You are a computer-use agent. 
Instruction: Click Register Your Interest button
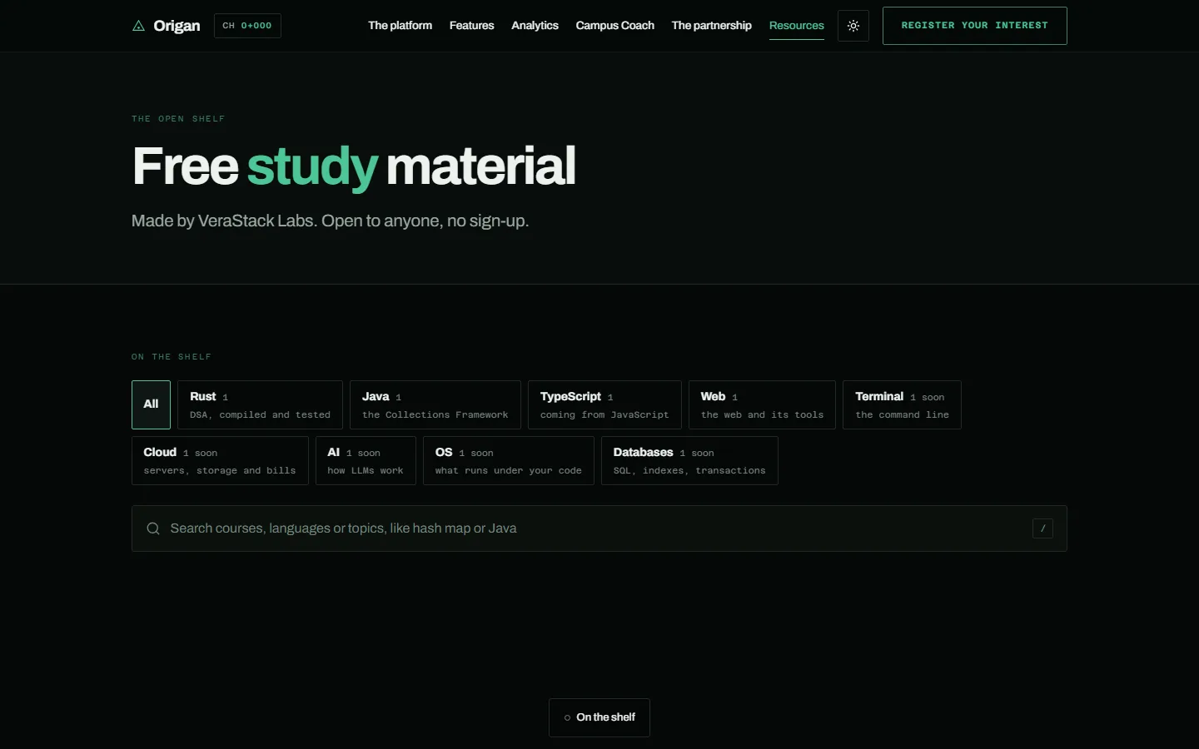point(975,26)
